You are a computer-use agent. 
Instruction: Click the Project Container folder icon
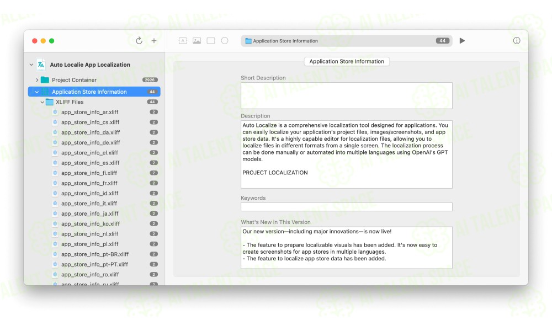pos(45,80)
